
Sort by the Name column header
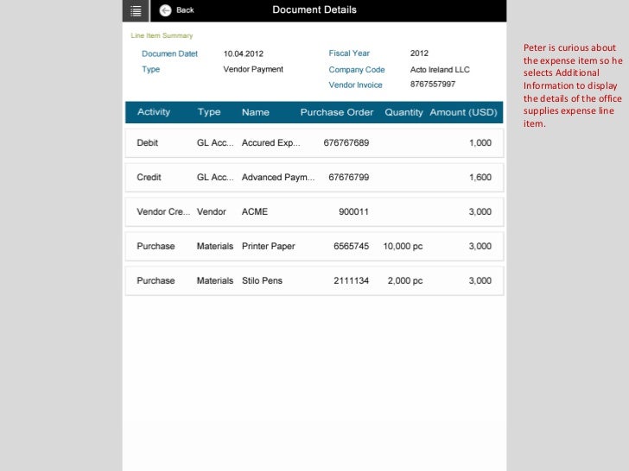256,112
